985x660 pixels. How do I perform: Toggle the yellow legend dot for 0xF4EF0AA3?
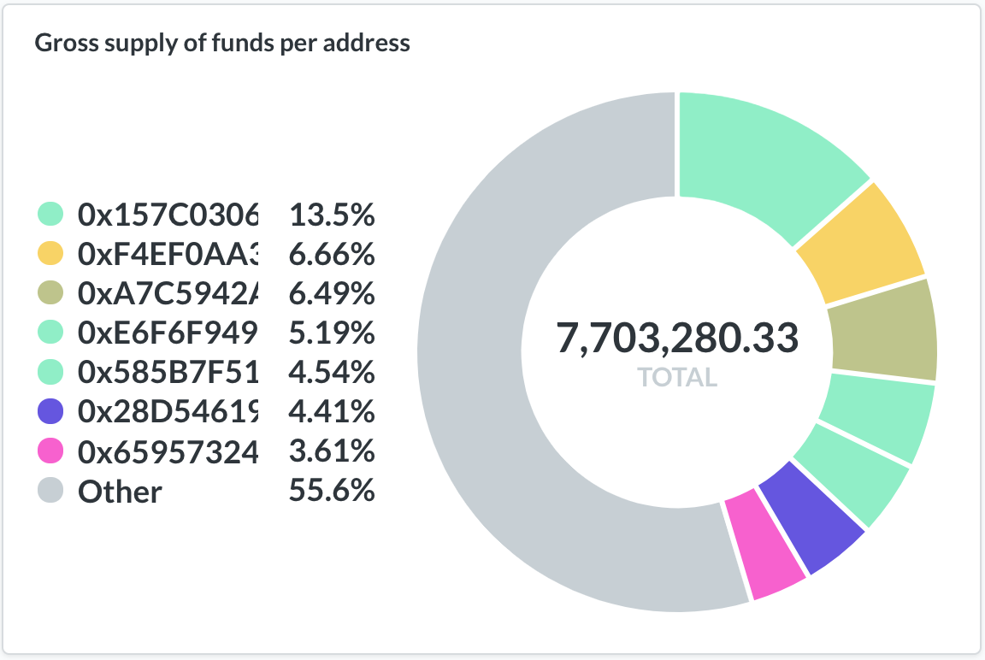point(51,254)
